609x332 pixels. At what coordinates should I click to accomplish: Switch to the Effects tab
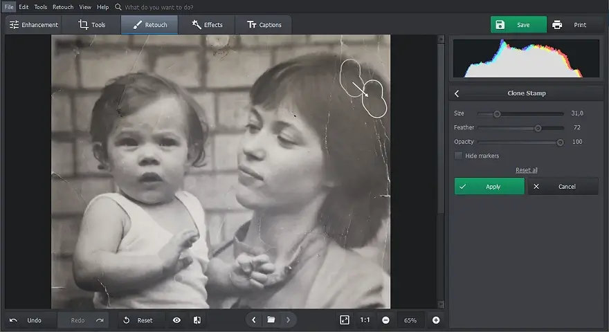(x=207, y=25)
